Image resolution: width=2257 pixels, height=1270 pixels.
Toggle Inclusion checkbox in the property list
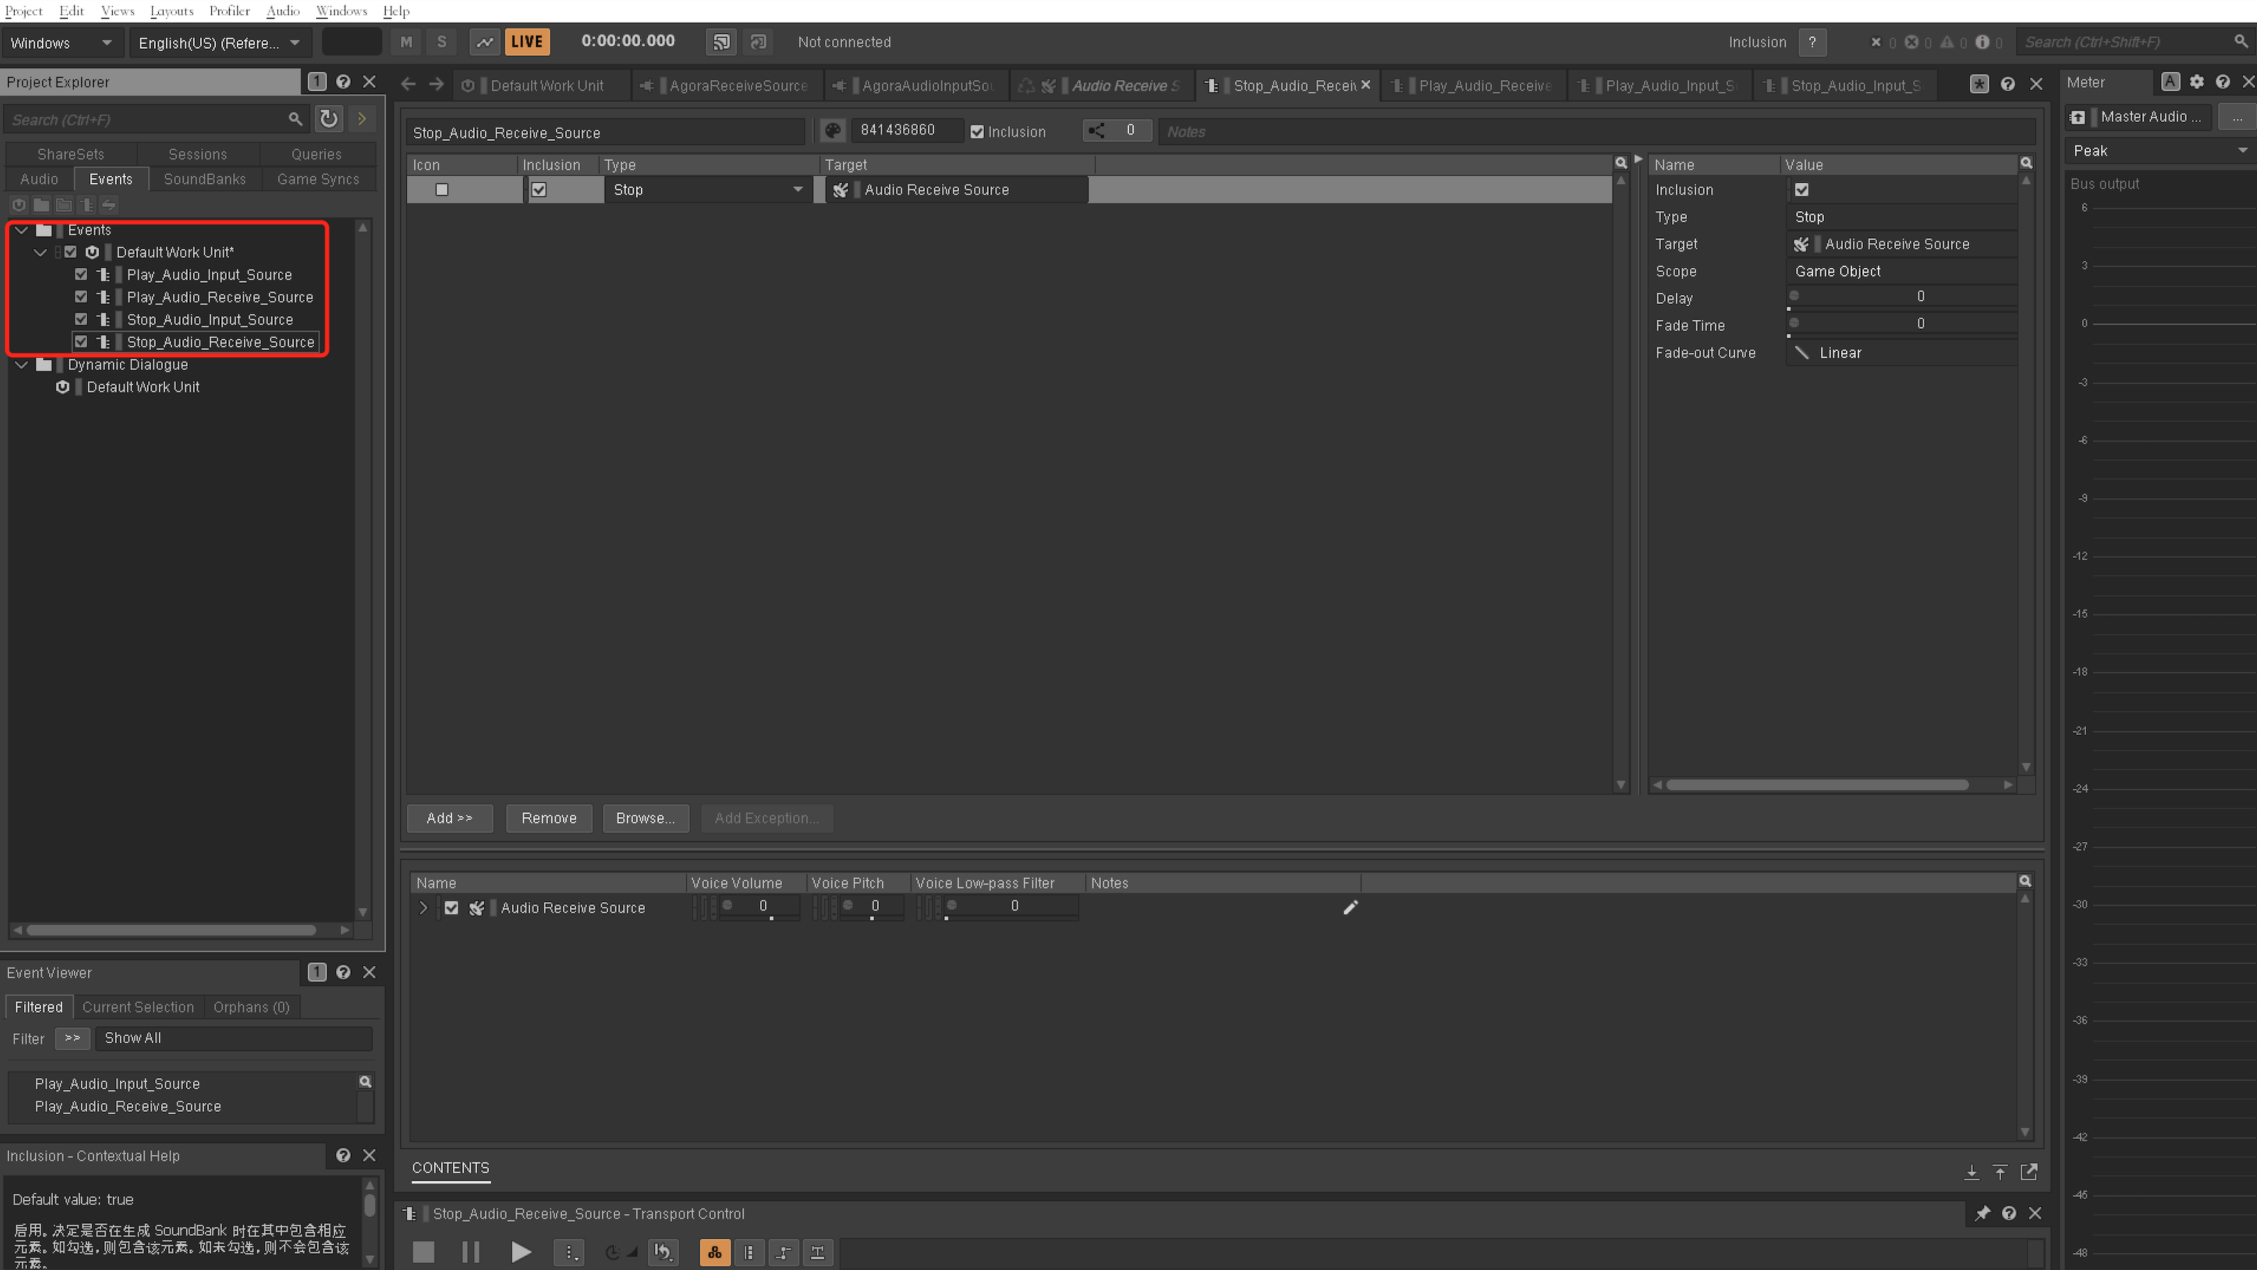pyautogui.click(x=1801, y=190)
